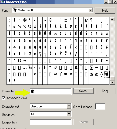Pick the not equal ≠ symbol
The height and width of the screenshot is (129, 117).
[71, 74]
